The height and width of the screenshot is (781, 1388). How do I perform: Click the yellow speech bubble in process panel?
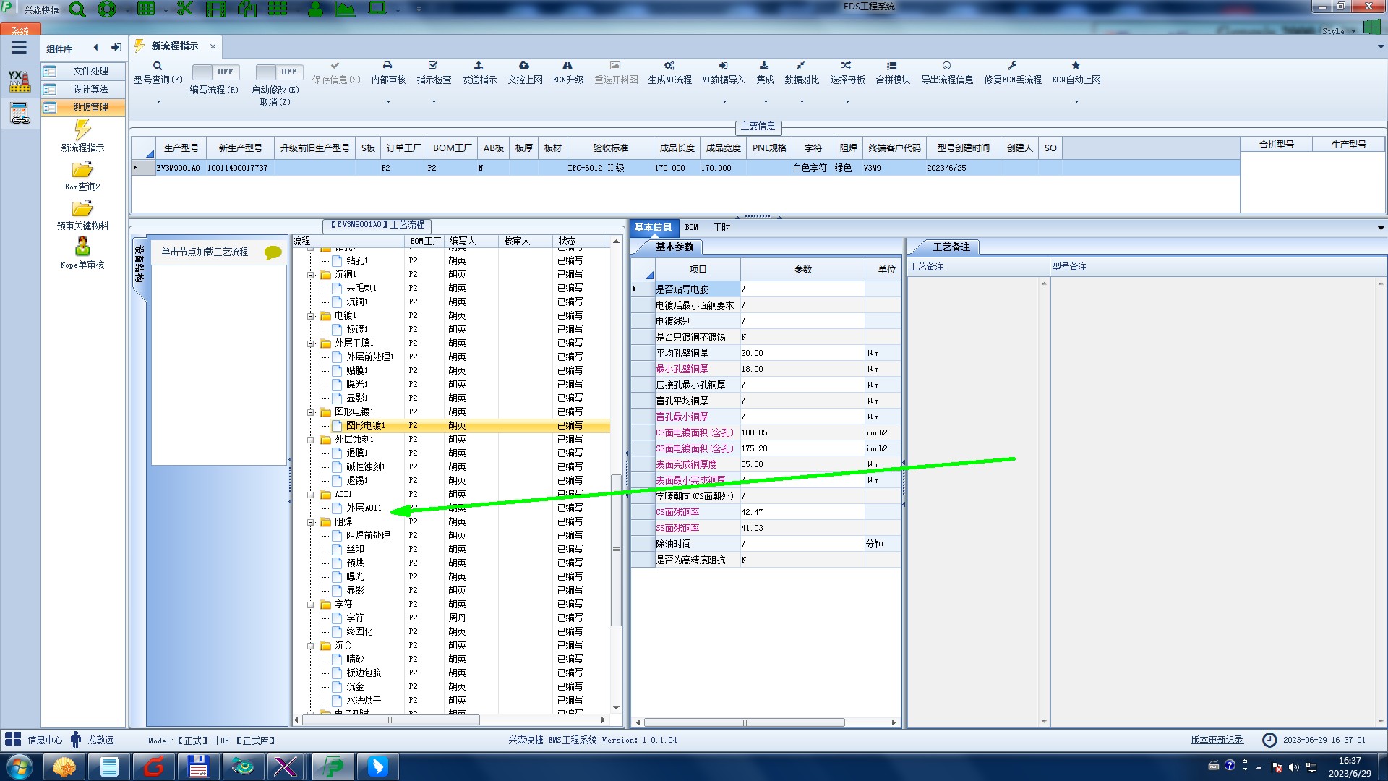pyautogui.click(x=273, y=252)
